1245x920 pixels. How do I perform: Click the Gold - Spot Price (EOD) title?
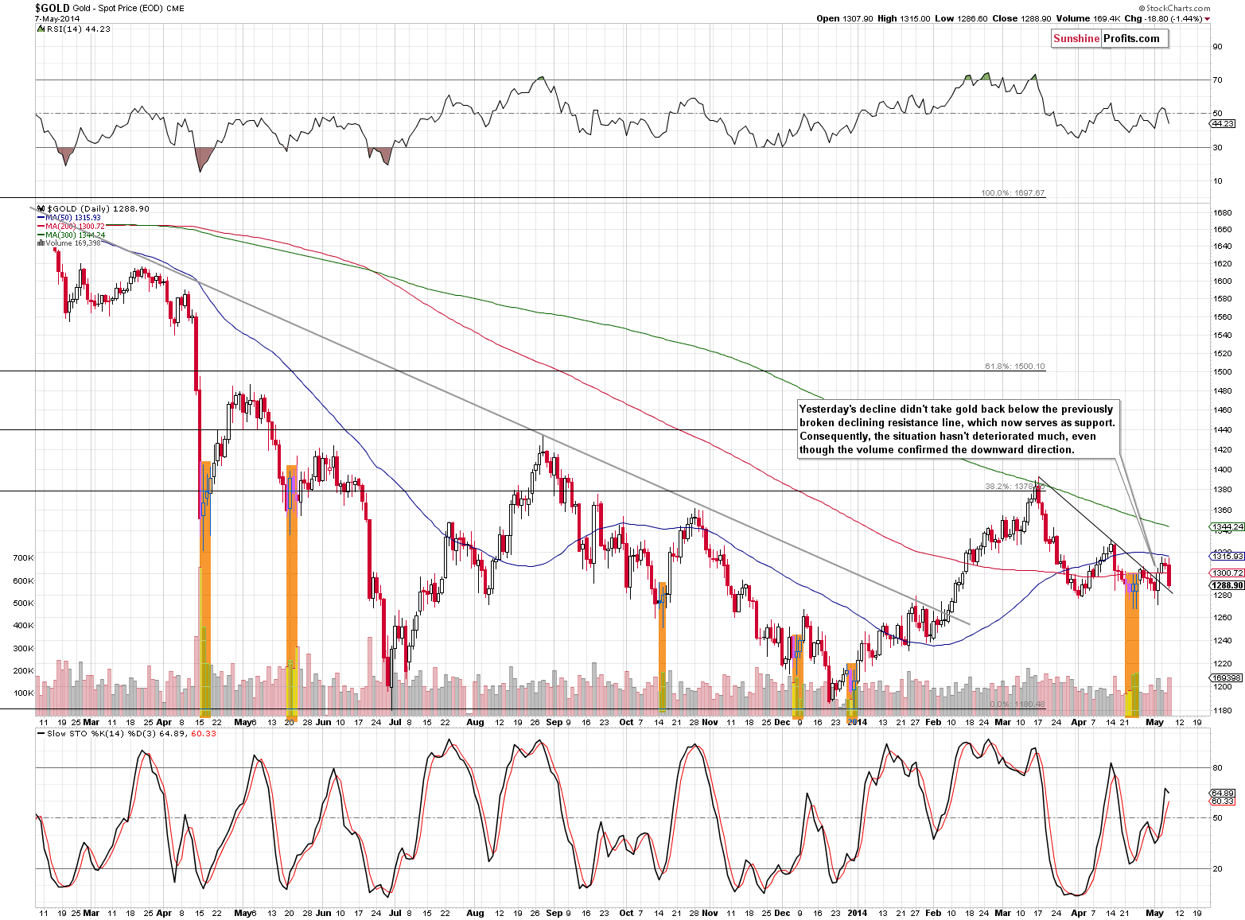coord(119,9)
